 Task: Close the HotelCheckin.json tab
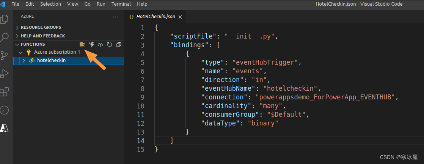tap(180, 17)
